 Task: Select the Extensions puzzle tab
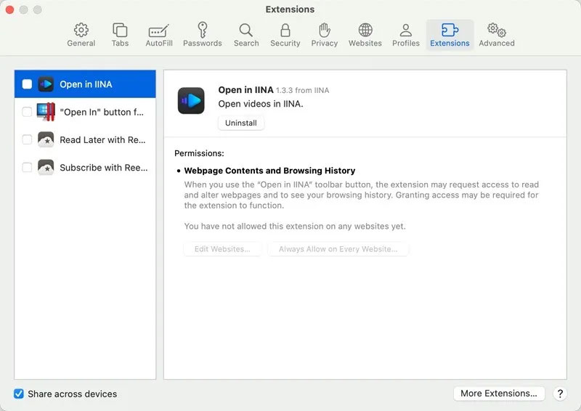coord(450,35)
